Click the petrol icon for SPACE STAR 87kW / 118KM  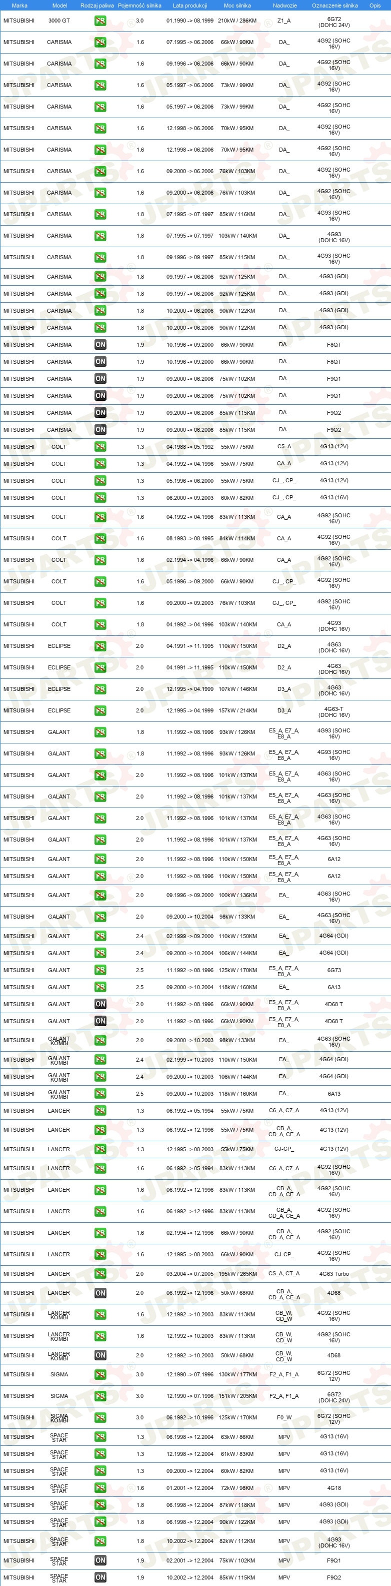pyautogui.click(x=100, y=1505)
